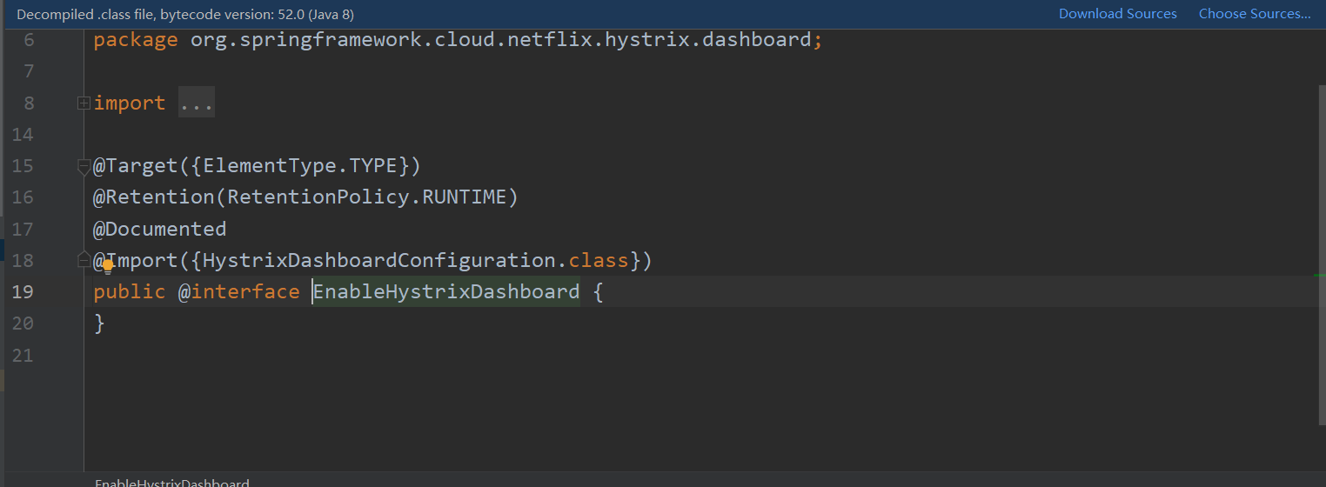1326x487 pixels.
Task: Click the EnableHystrixDashboard interface name
Action: coord(446,291)
